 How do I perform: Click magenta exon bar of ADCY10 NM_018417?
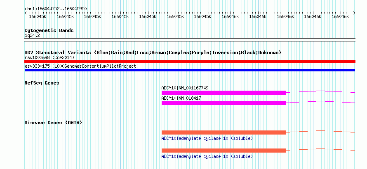pos(224,103)
